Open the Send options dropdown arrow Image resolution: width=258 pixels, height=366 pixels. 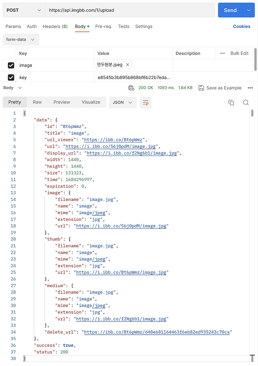[249, 10]
